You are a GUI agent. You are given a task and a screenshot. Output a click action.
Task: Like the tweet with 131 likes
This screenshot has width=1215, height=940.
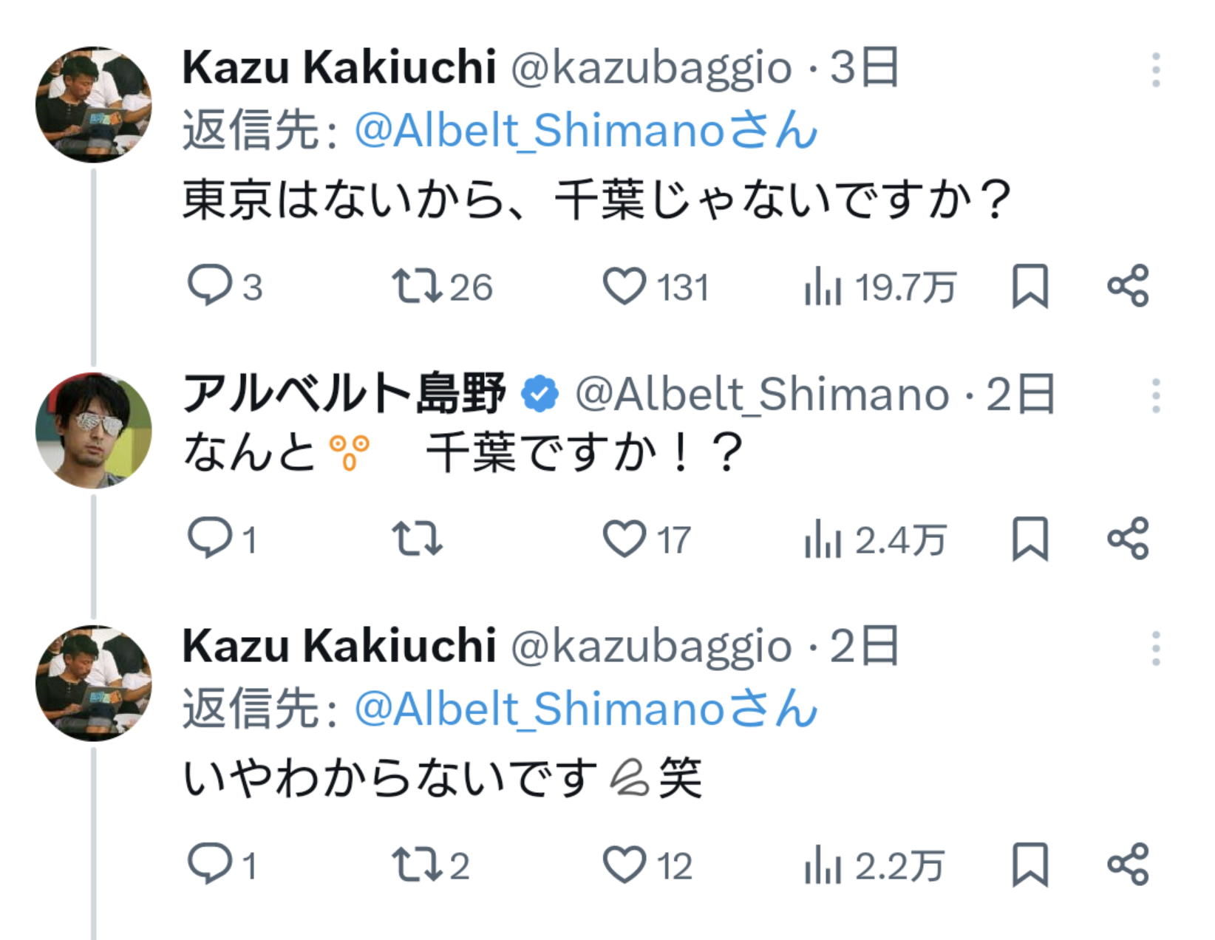(624, 286)
